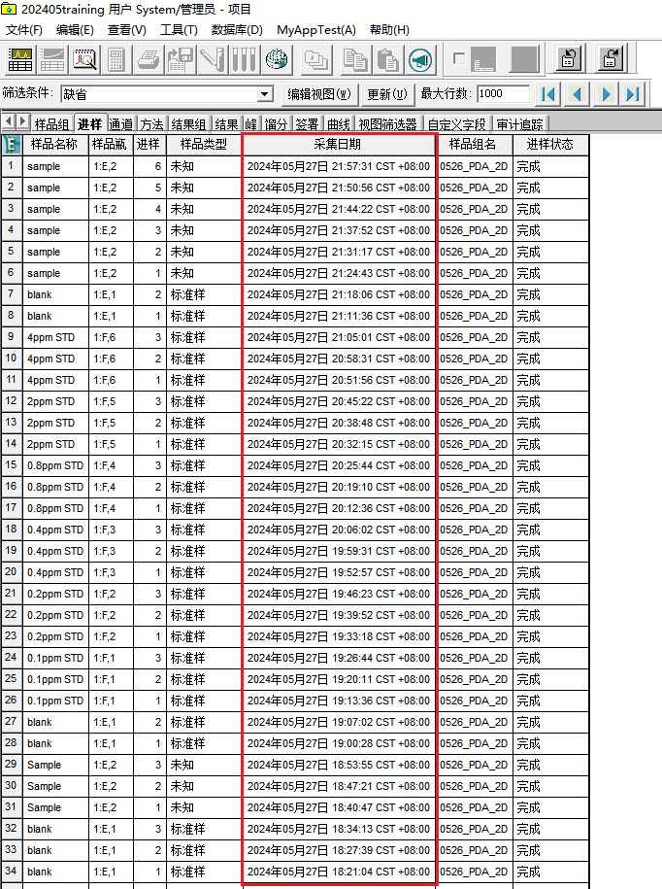The image size is (662, 889).
Task: Click the 4ppm STD cell in row 9
Action: (x=55, y=337)
